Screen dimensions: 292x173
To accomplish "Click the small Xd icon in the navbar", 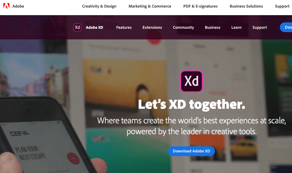I will 77,27.
